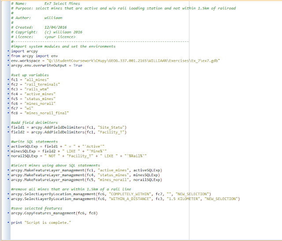Screen dimensions: 282x241
Task: Click the minesSQLExp assignment line
Action: pyautogui.click(x=59, y=151)
